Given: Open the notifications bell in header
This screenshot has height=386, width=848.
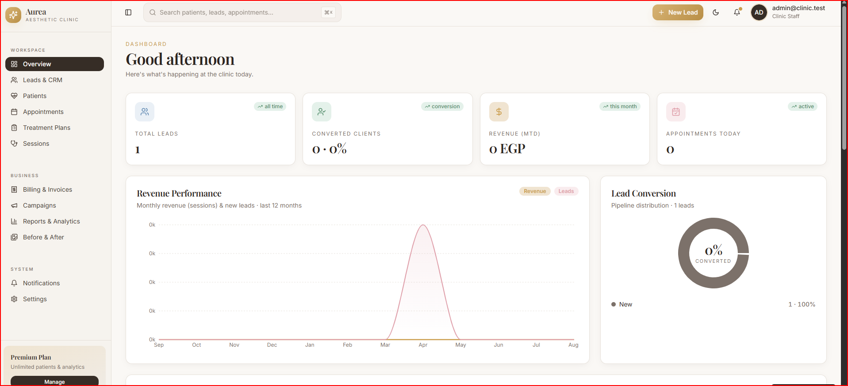Looking at the screenshot, I should coord(737,12).
